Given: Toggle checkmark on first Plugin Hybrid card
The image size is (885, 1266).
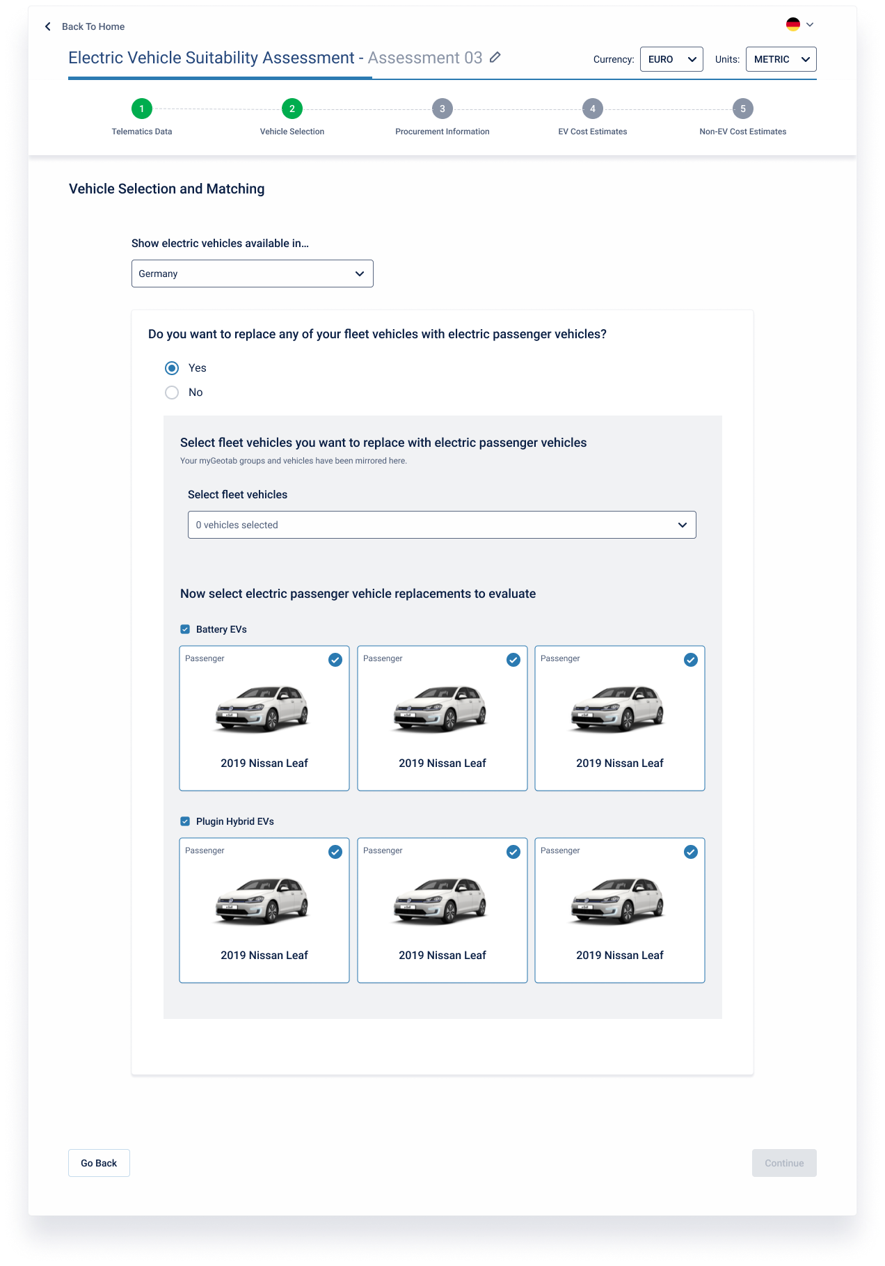Looking at the screenshot, I should [x=335, y=852].
